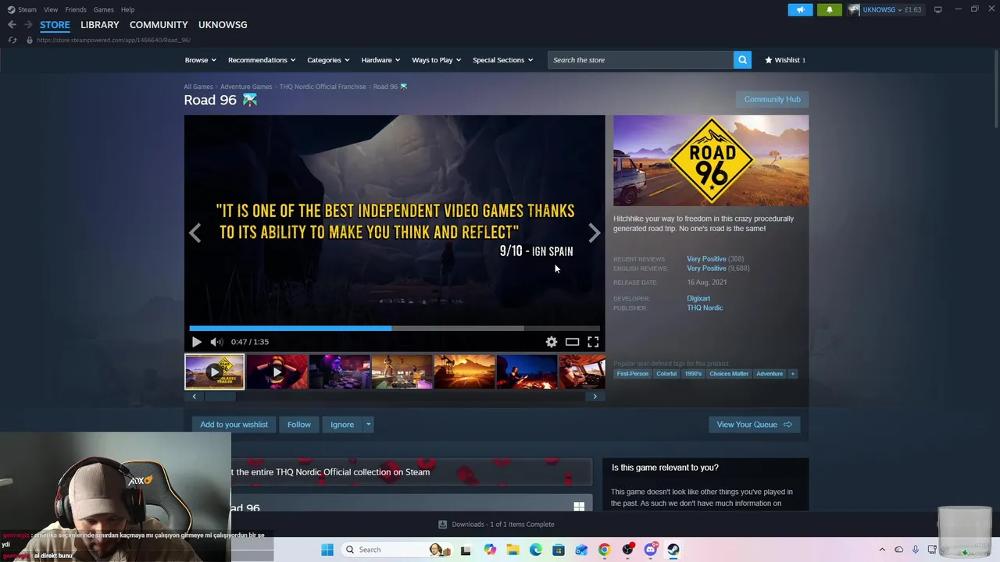1000x562 pixels.
Task: Play the trailer video
Action: pyautogui.click(x=196, y=342)
